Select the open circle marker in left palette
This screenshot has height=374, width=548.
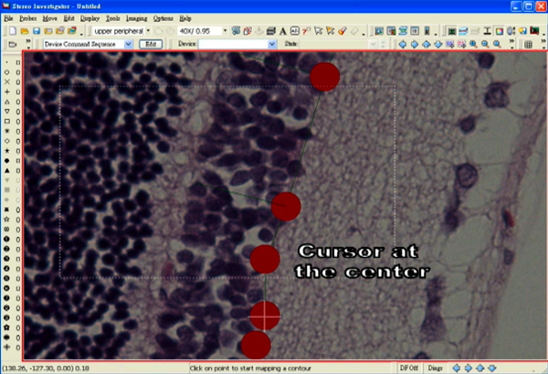[x=8, y=71]
